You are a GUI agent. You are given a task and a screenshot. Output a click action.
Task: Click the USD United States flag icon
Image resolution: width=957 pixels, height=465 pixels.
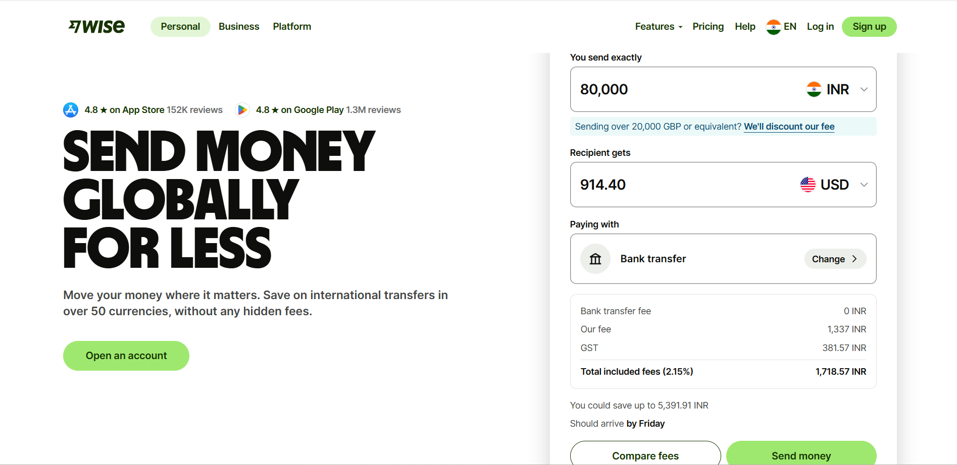point(808,185)
